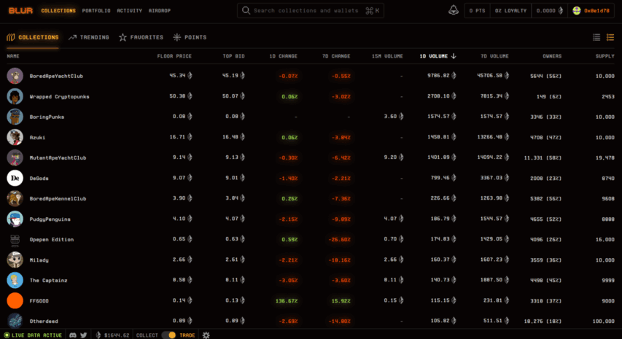Viewport: 622px width, 339px height.
Task: Click DeGods collection logo
Action: point(15,178)
